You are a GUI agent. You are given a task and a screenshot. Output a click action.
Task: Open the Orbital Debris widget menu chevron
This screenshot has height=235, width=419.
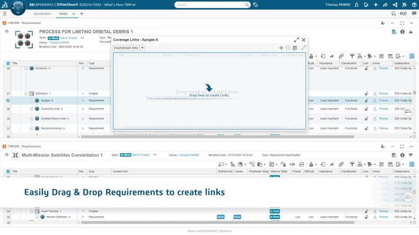[412, 23]
